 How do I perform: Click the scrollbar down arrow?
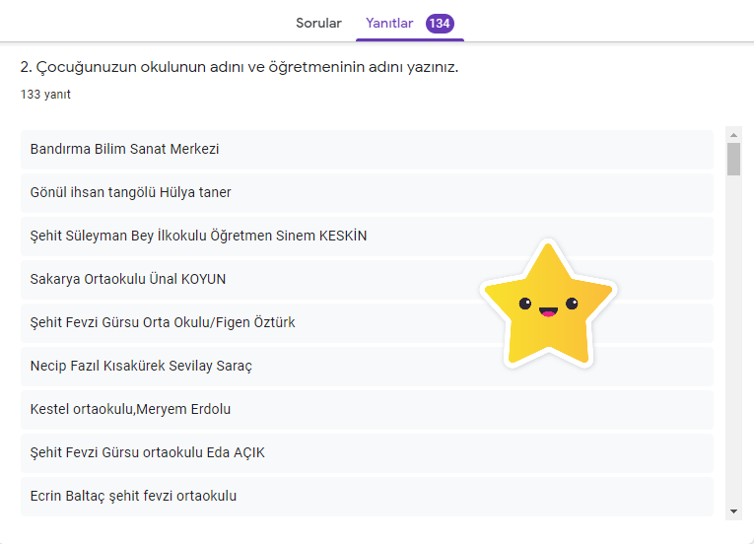click(733, 511)
